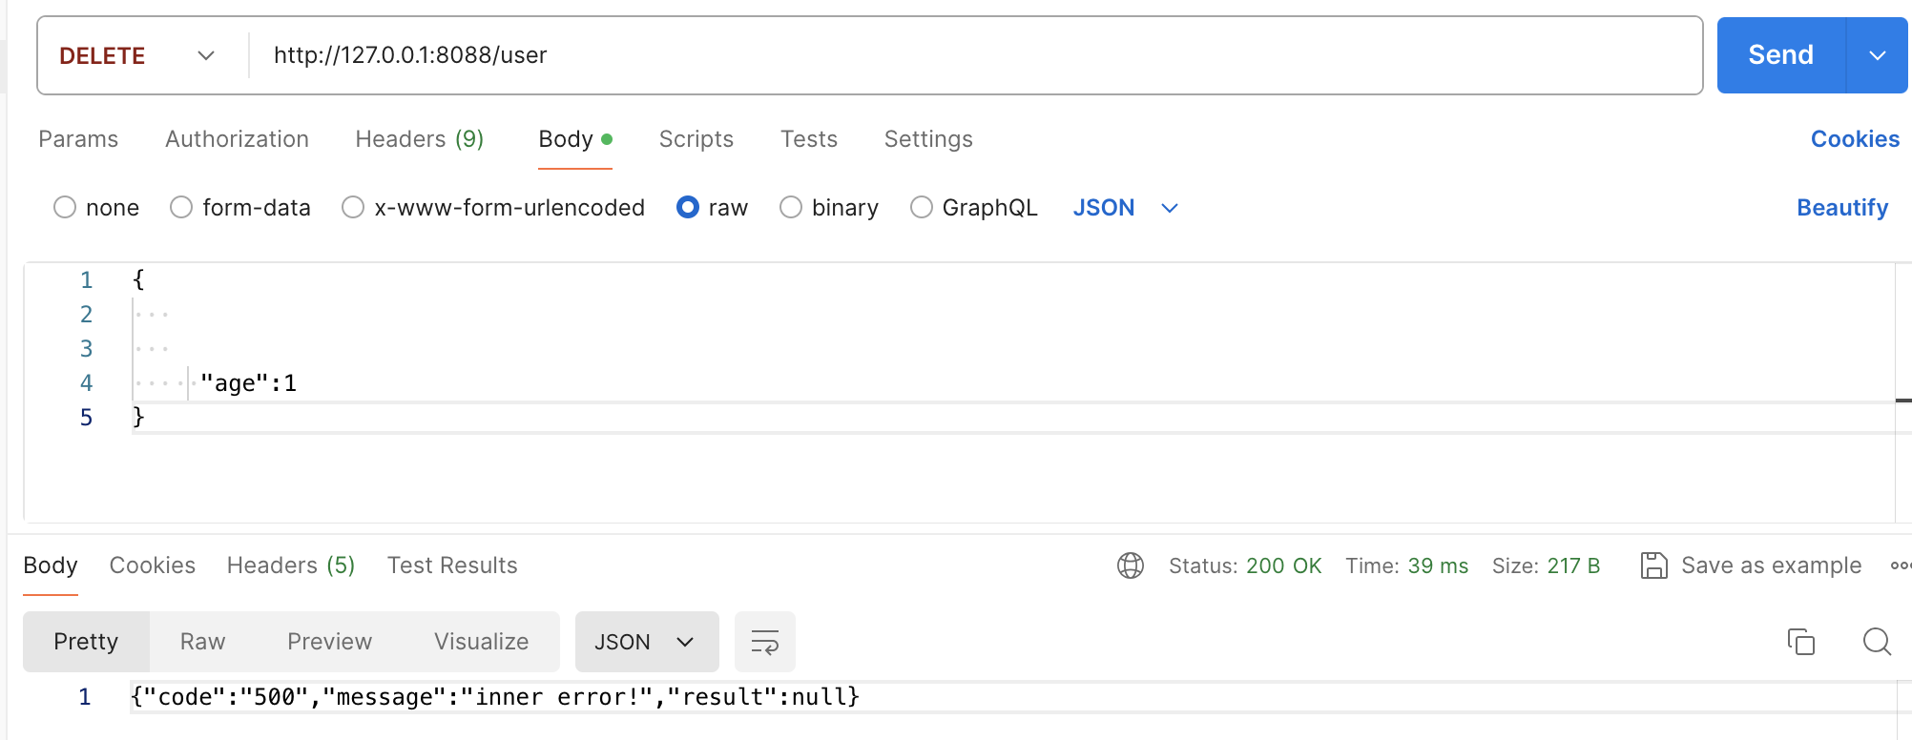Open the Authorization tab

[237, 139]
